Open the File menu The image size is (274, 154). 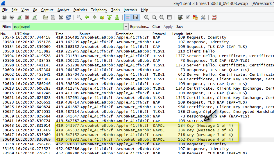coord(5,10)
